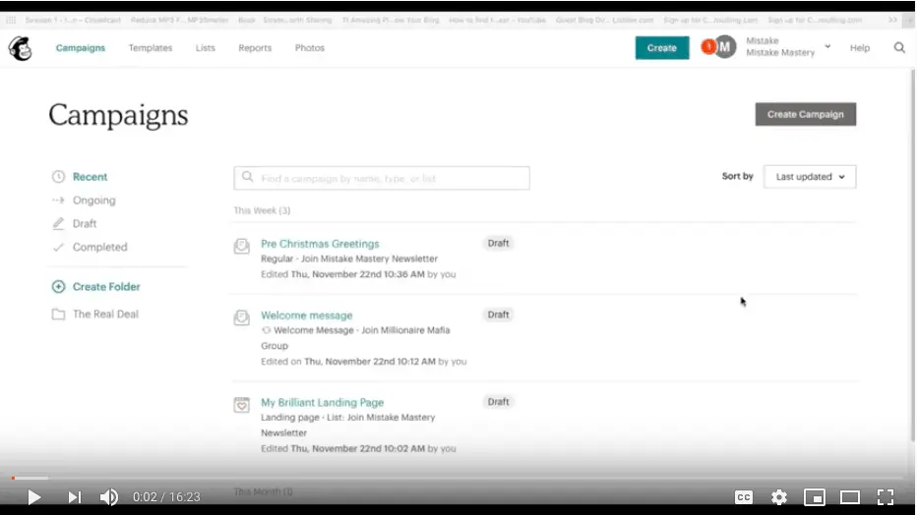Click the page vertical scrollbar
Viewport: 917px width, 515px height.
(912, 255)
